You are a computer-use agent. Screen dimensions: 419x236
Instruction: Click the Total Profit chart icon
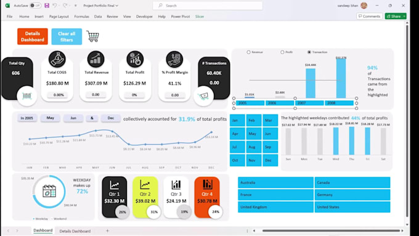[x=135, y=59]
